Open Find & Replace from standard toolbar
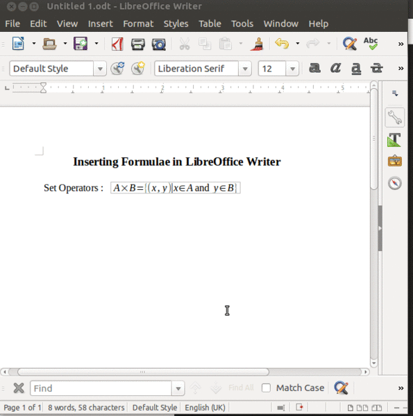 click(350, 44)
